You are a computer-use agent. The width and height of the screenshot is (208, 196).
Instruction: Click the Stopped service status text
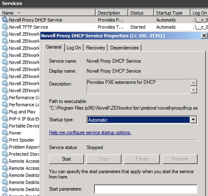pyautogui.click(x=95, y=147)
